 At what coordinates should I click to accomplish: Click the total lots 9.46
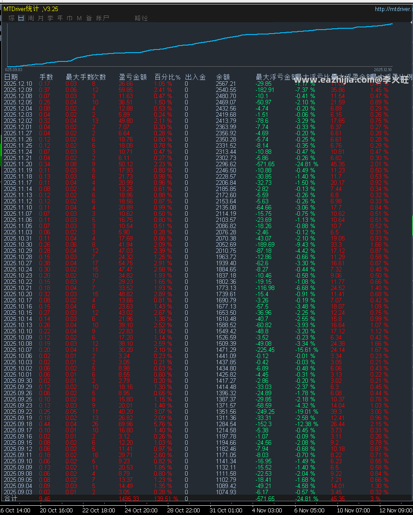pos(45,499)
